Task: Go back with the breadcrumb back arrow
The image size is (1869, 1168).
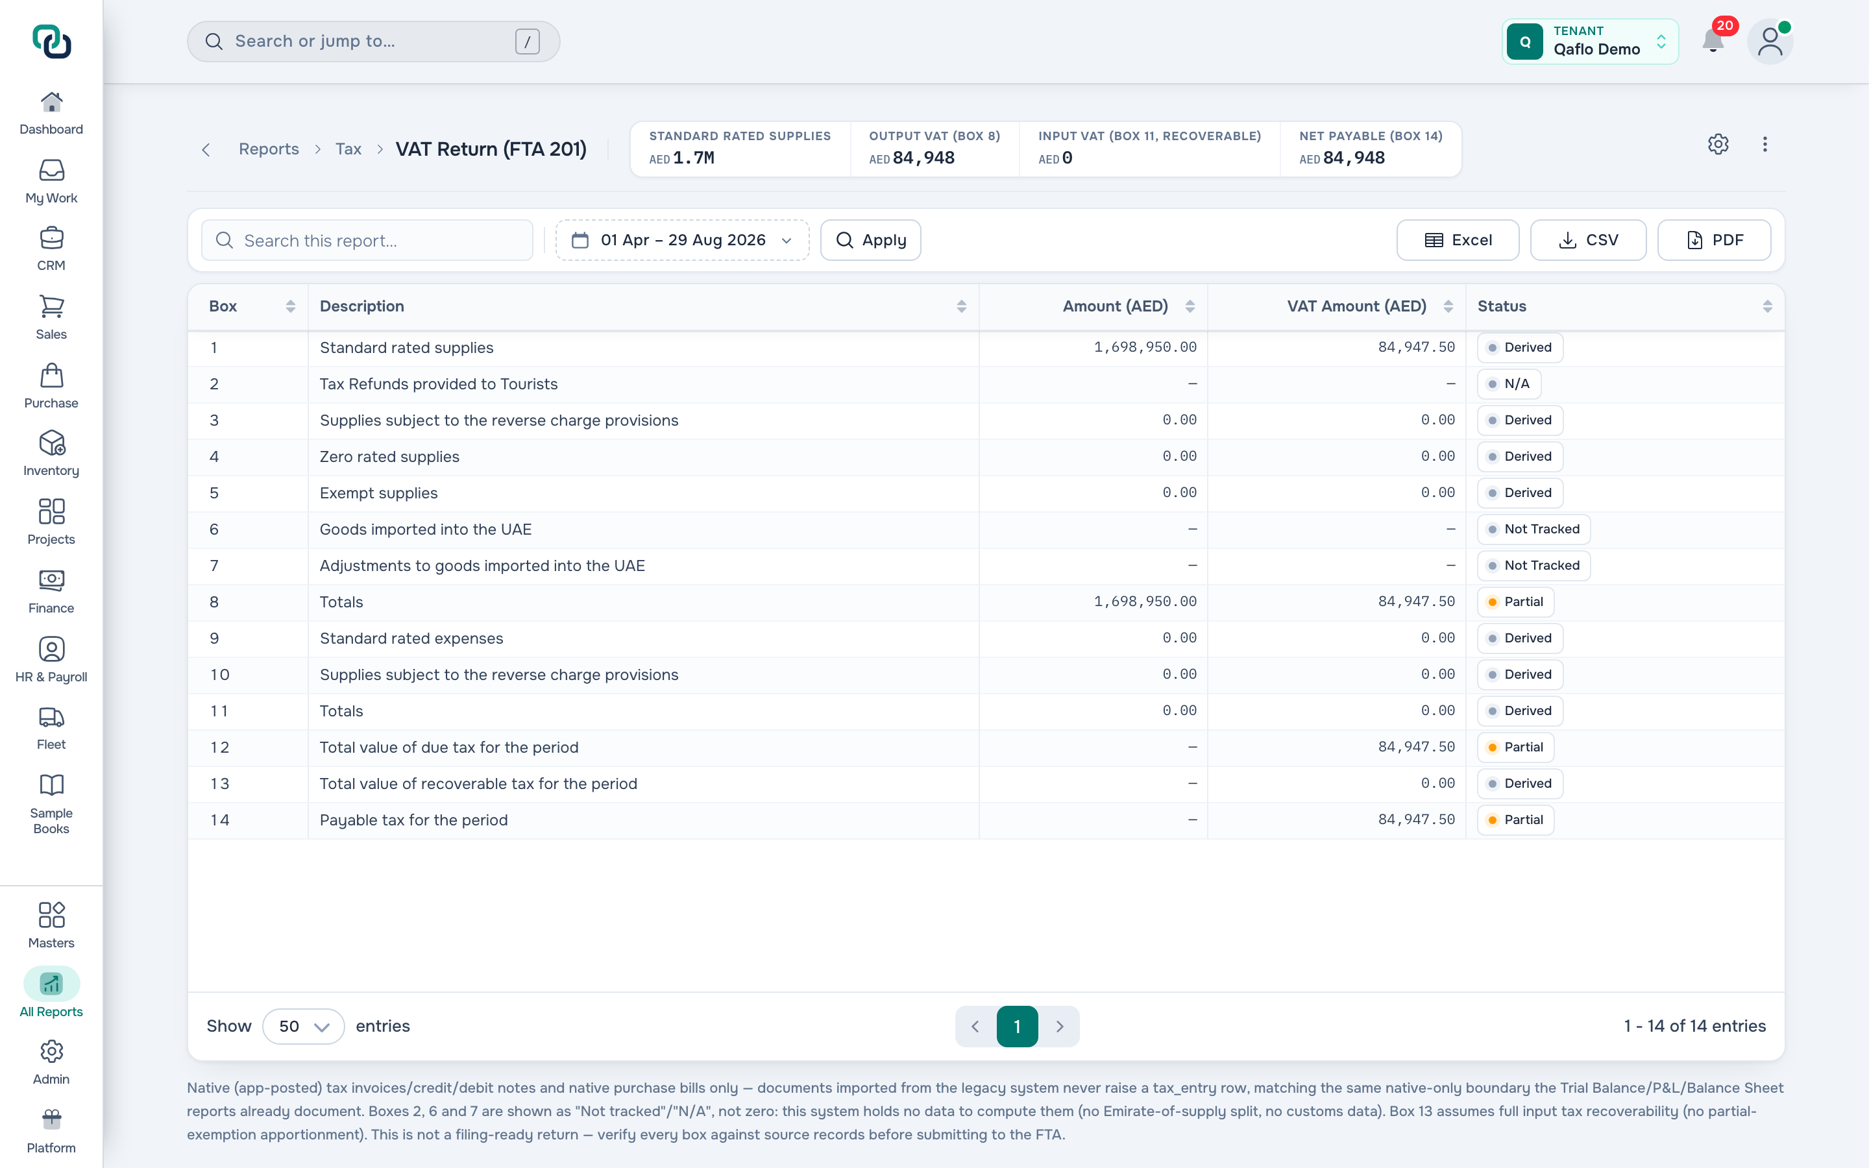Action: pos(206,149)
